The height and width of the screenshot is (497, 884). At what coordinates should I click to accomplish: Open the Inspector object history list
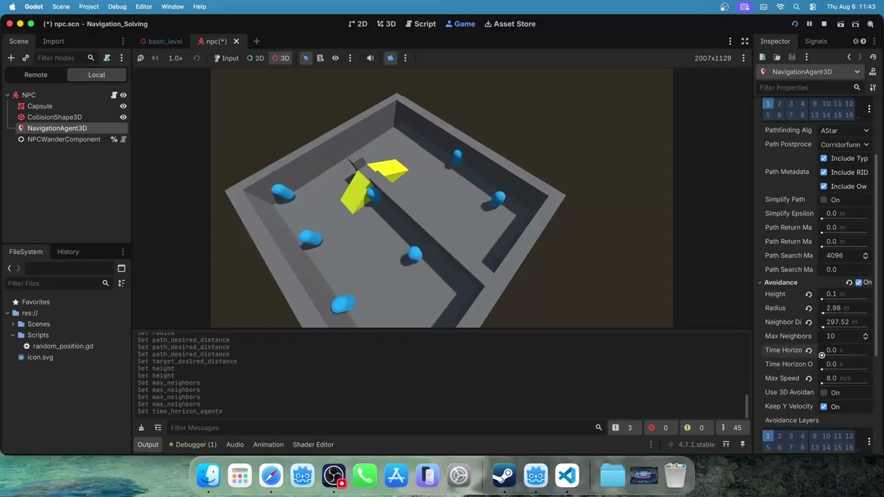click(873, 57)
